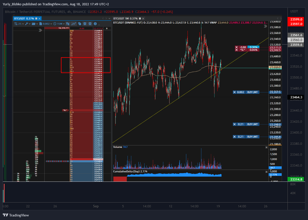308x220 pixels.
Task: Click the double-chevron expand in the 1M chart
Action: click(x=265, y=26)
